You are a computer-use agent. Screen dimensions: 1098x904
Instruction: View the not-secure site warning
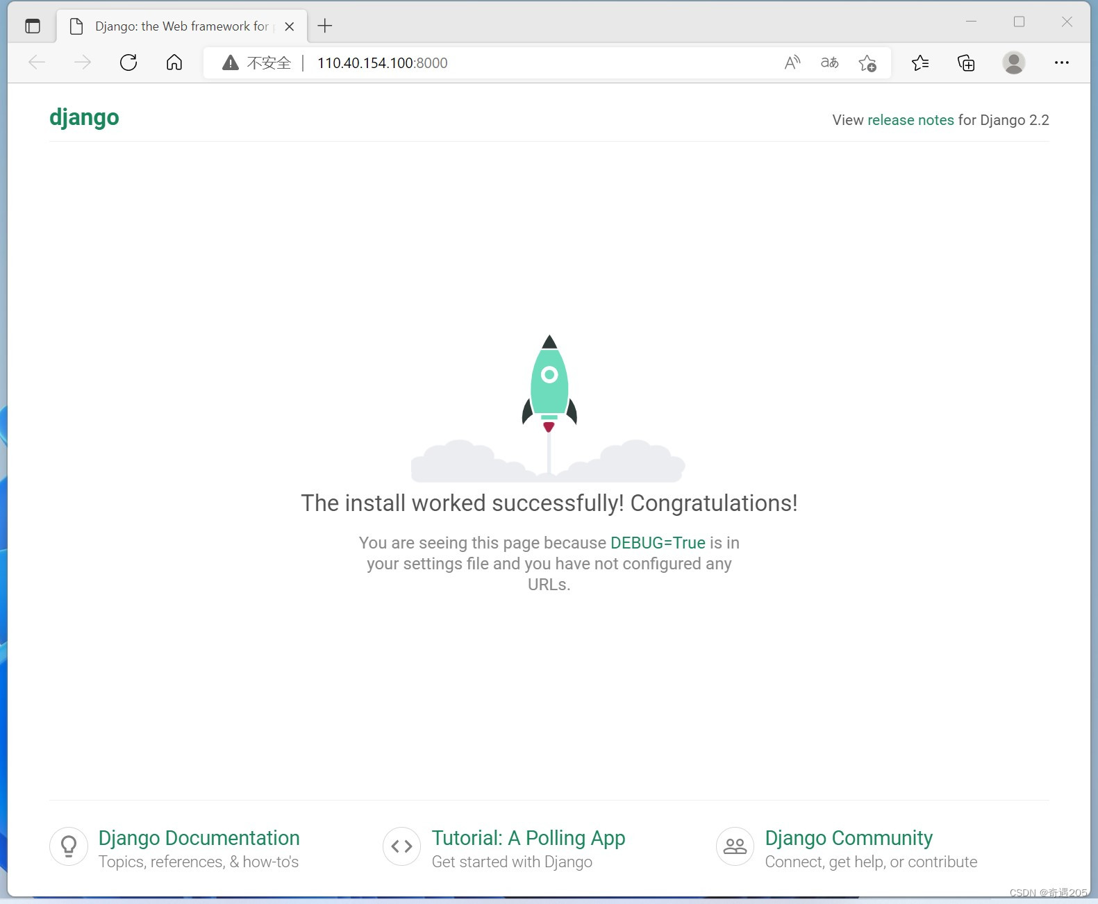[256, 63]
